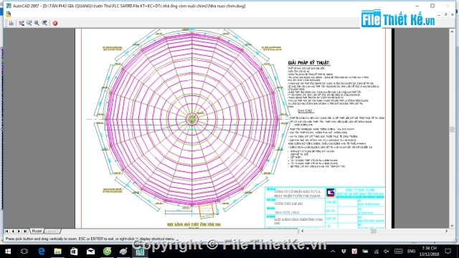Click the Plot printer icon in preview toolbar
The height and width of the screenshot is (258, 459).
coord(11,23)
